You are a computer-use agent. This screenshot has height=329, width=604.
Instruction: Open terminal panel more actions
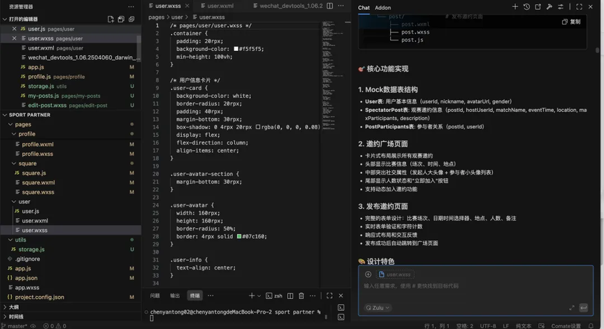[x=312, y=295]
